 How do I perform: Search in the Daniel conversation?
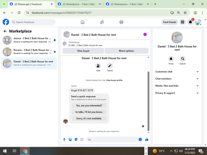pos(183,59)
